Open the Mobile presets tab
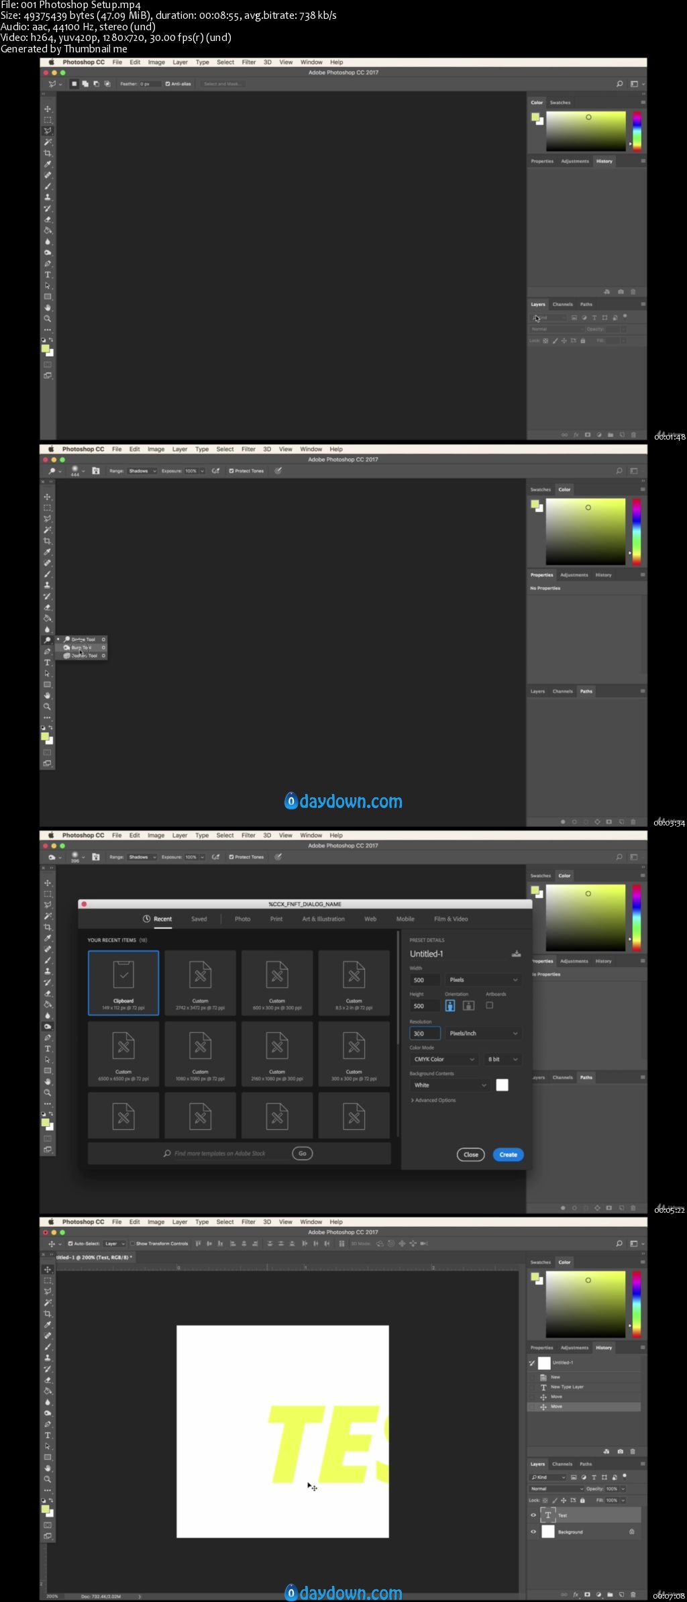 (x=405, y=919)
